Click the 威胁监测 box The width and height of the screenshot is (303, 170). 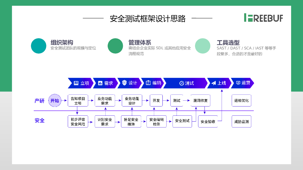click(241, 122)
